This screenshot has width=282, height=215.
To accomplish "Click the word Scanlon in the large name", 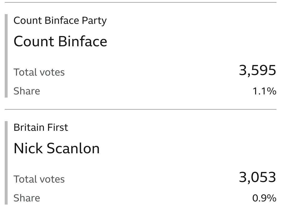I will tap(73, 148).
